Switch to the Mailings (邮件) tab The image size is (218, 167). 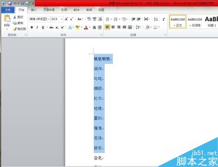[x=76, y=10]
